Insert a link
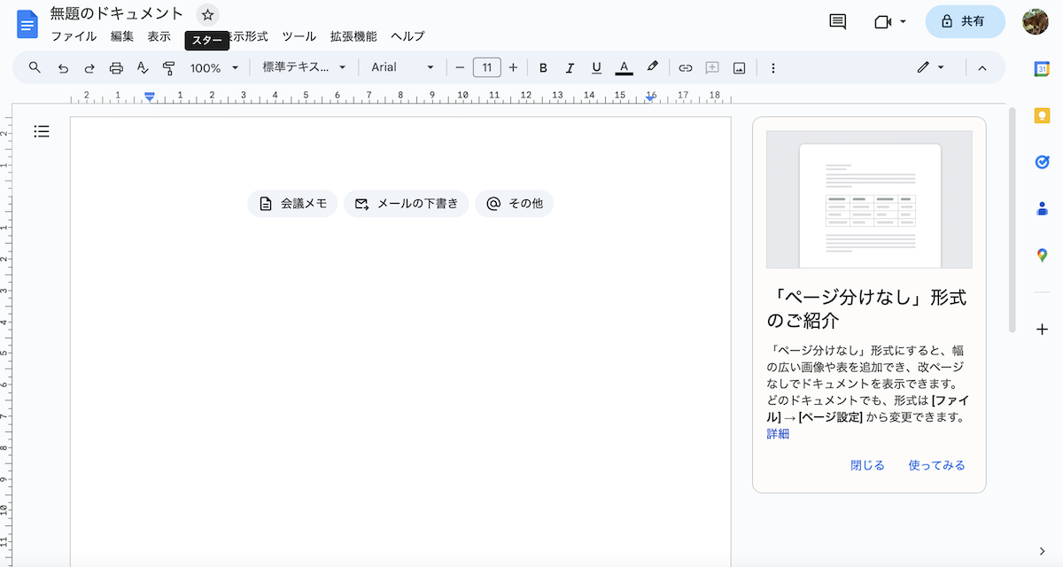 pyautogui.click(x=685, y=67)
